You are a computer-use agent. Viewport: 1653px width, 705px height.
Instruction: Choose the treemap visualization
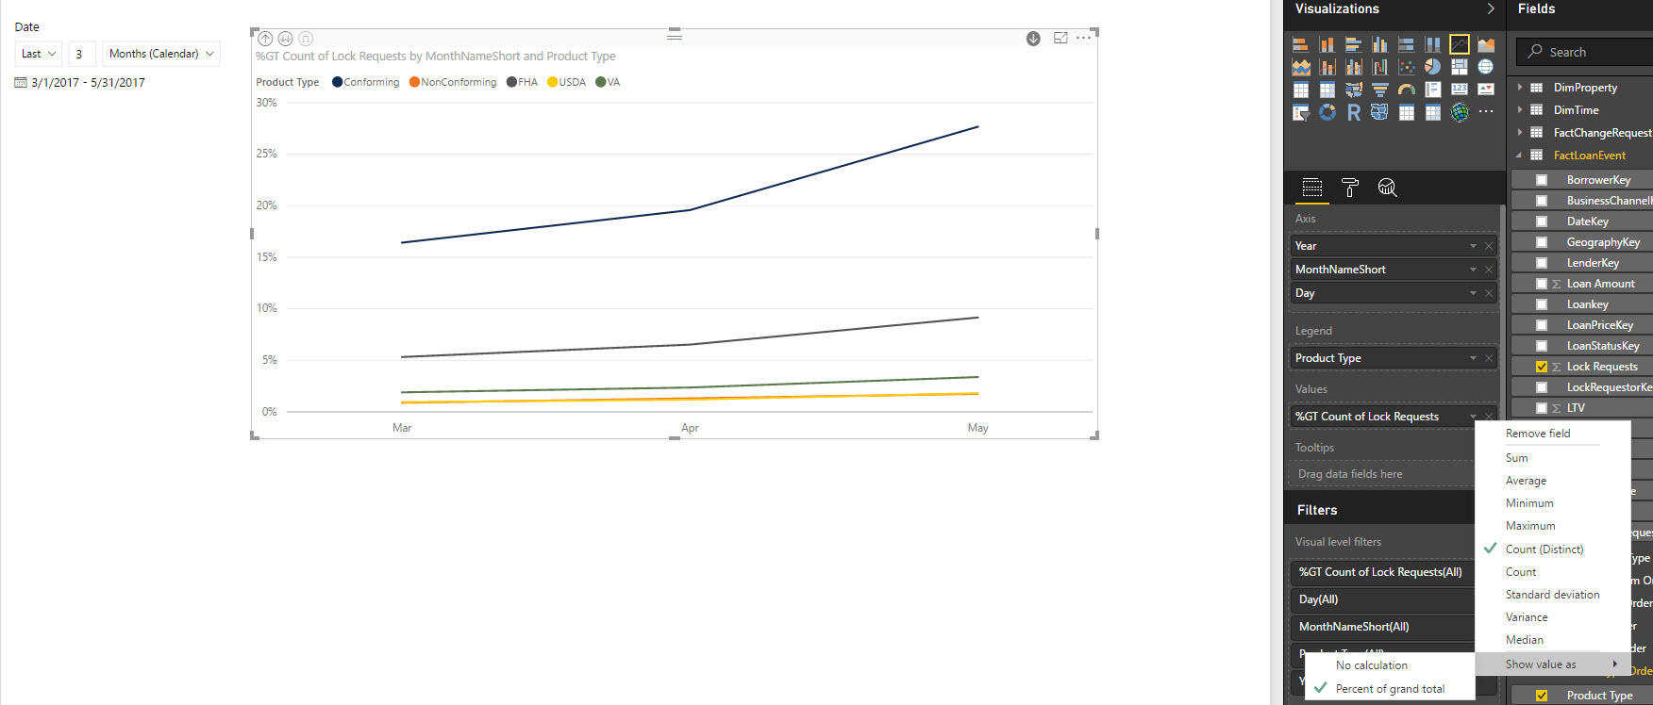click(x=1460, y=67)
